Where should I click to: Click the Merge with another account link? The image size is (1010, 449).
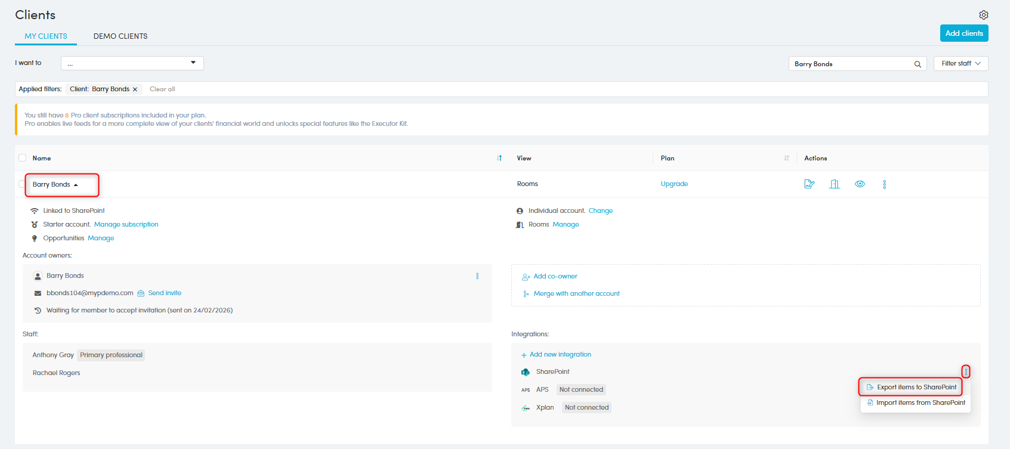[576, 294]
